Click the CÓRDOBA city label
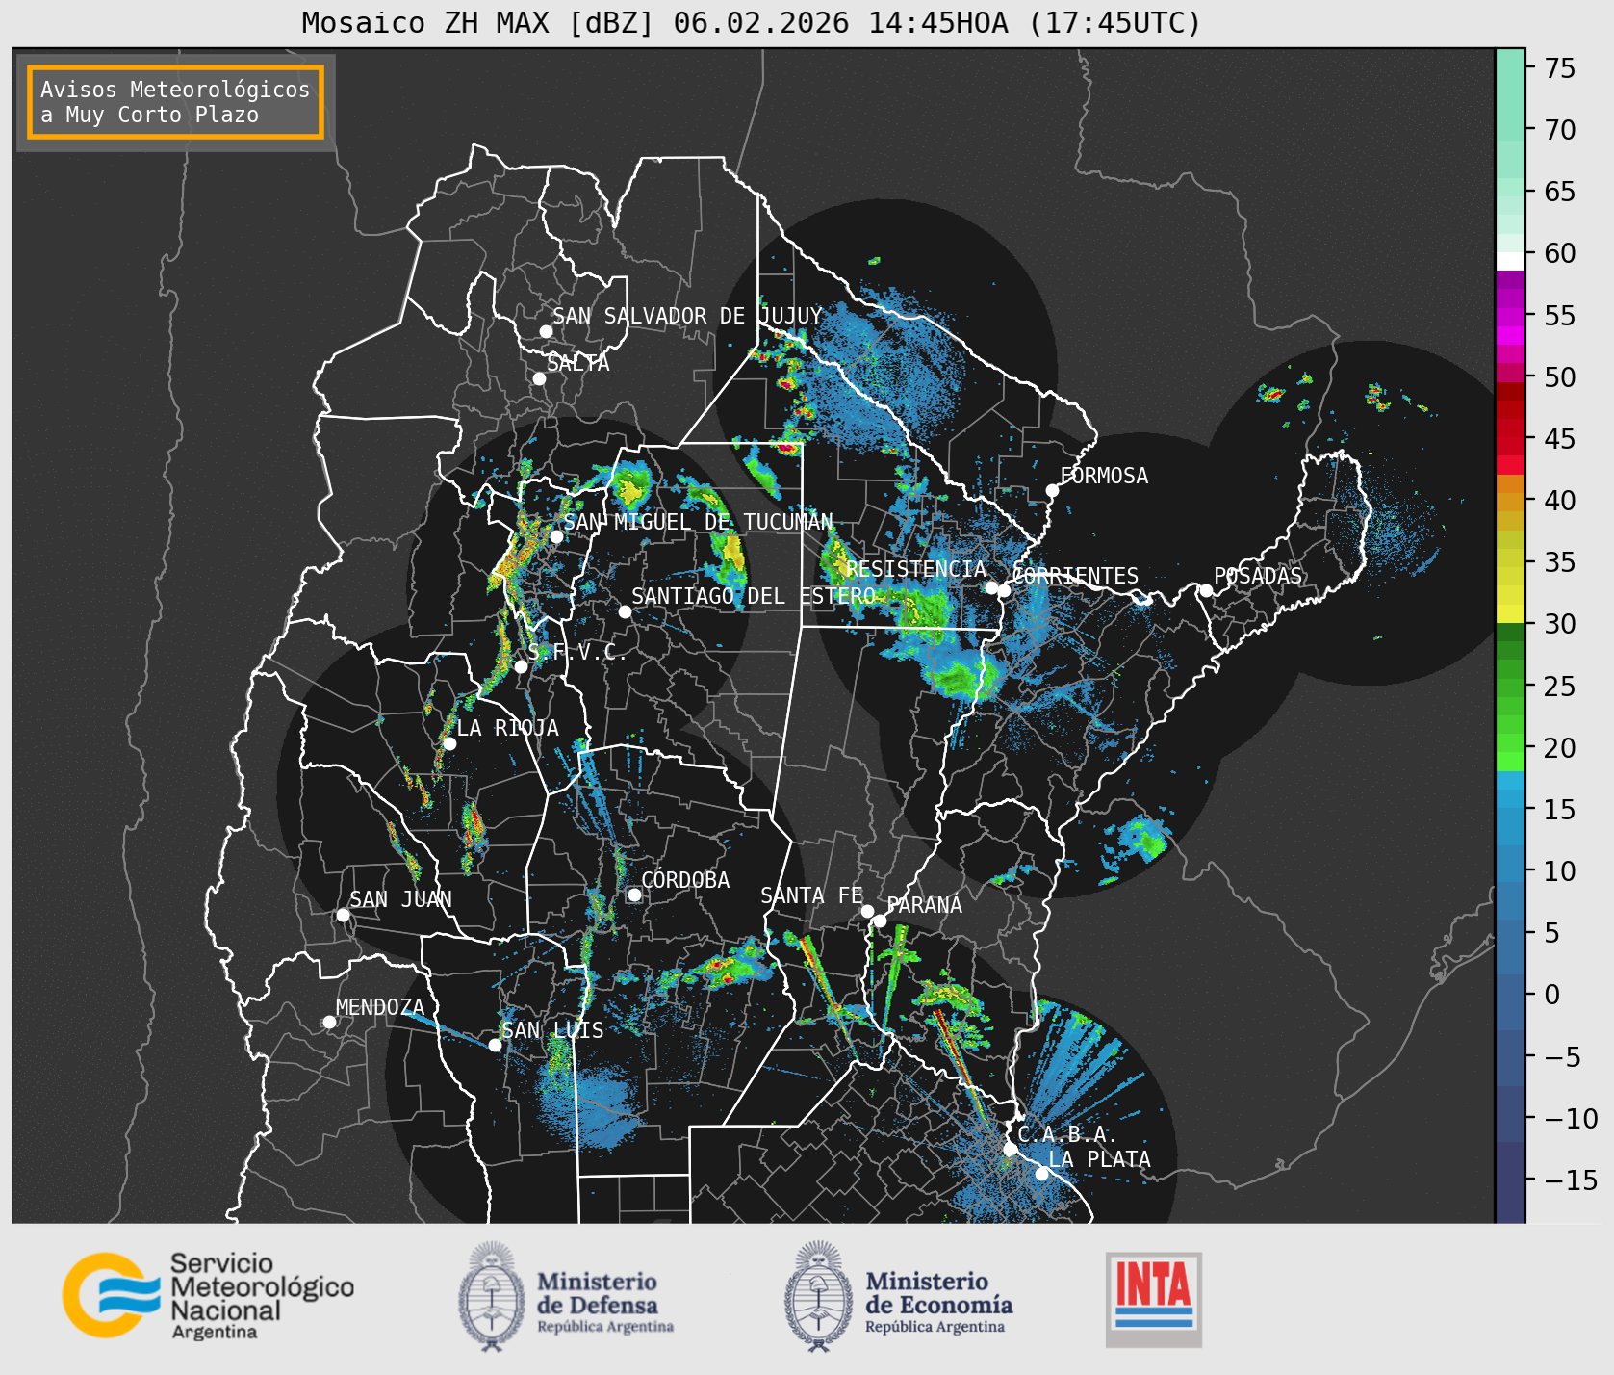 [x=685, y=880]
